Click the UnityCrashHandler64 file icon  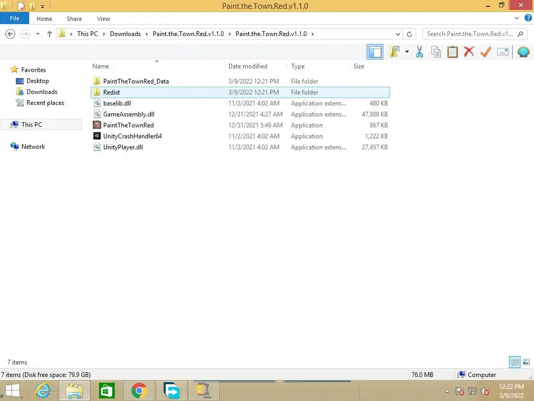click(x=96, y=136)
